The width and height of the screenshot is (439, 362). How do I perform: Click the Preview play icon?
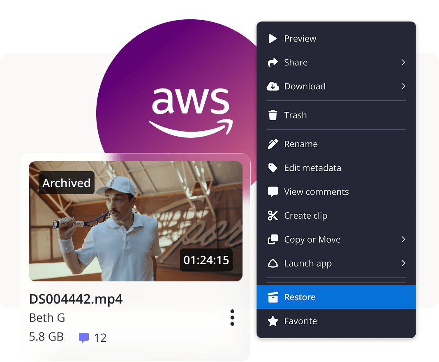pos(273,38)
